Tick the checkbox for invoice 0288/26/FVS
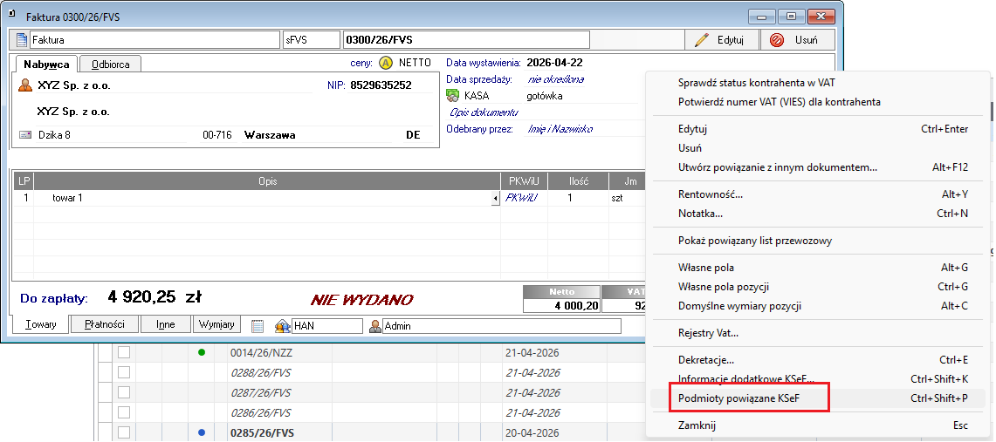 (123, 372)
